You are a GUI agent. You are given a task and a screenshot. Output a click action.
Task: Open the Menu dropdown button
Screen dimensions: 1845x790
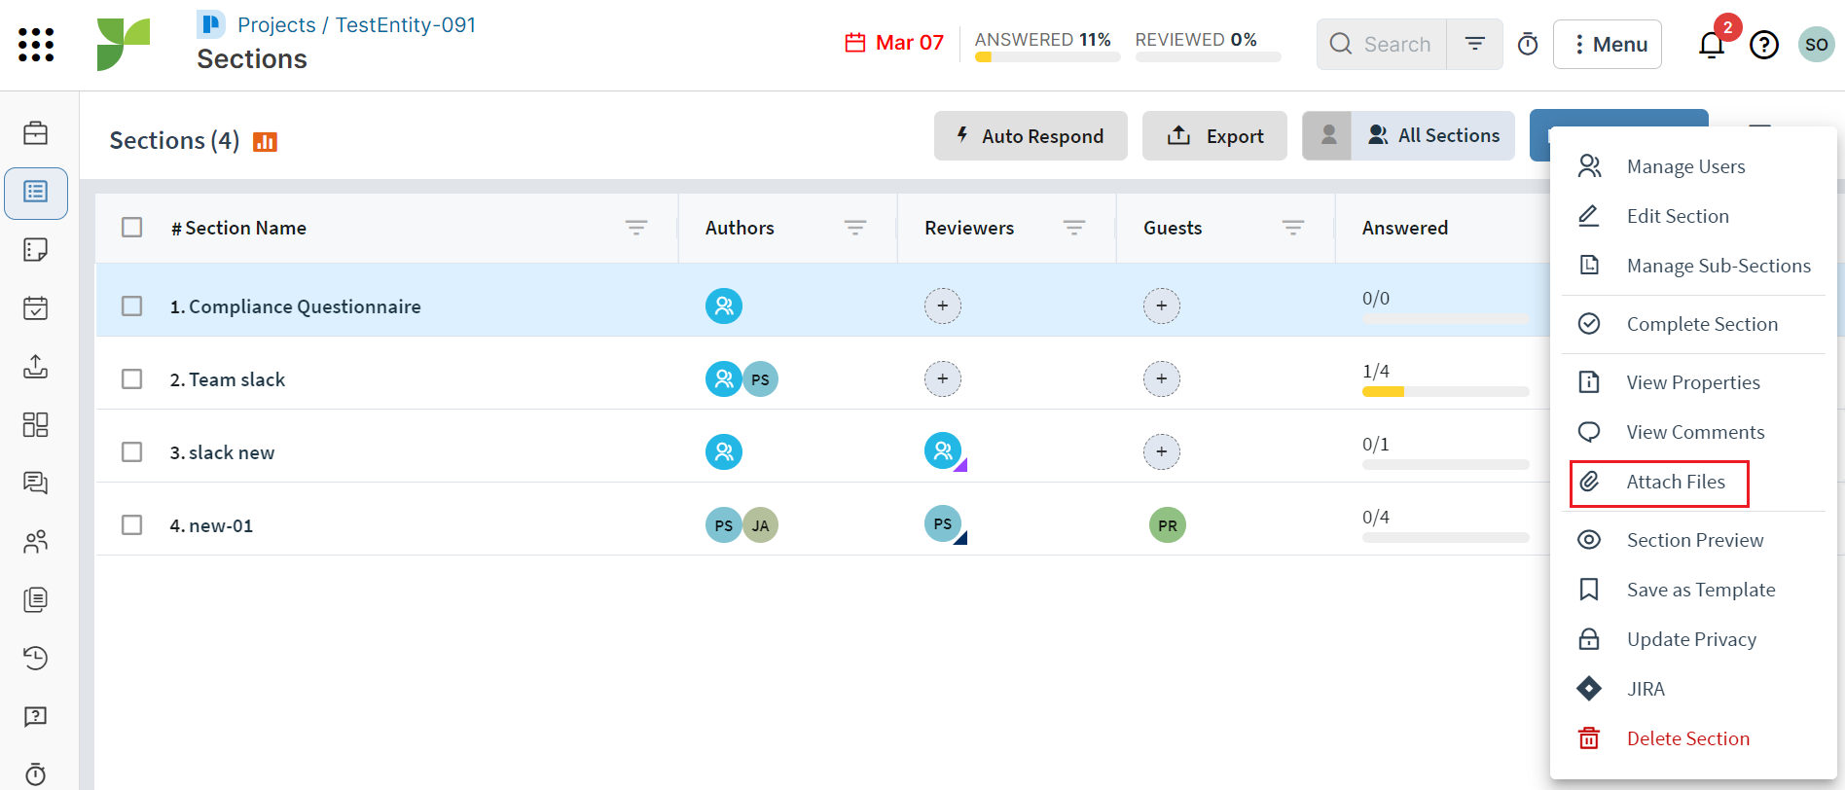[1608, 45]
